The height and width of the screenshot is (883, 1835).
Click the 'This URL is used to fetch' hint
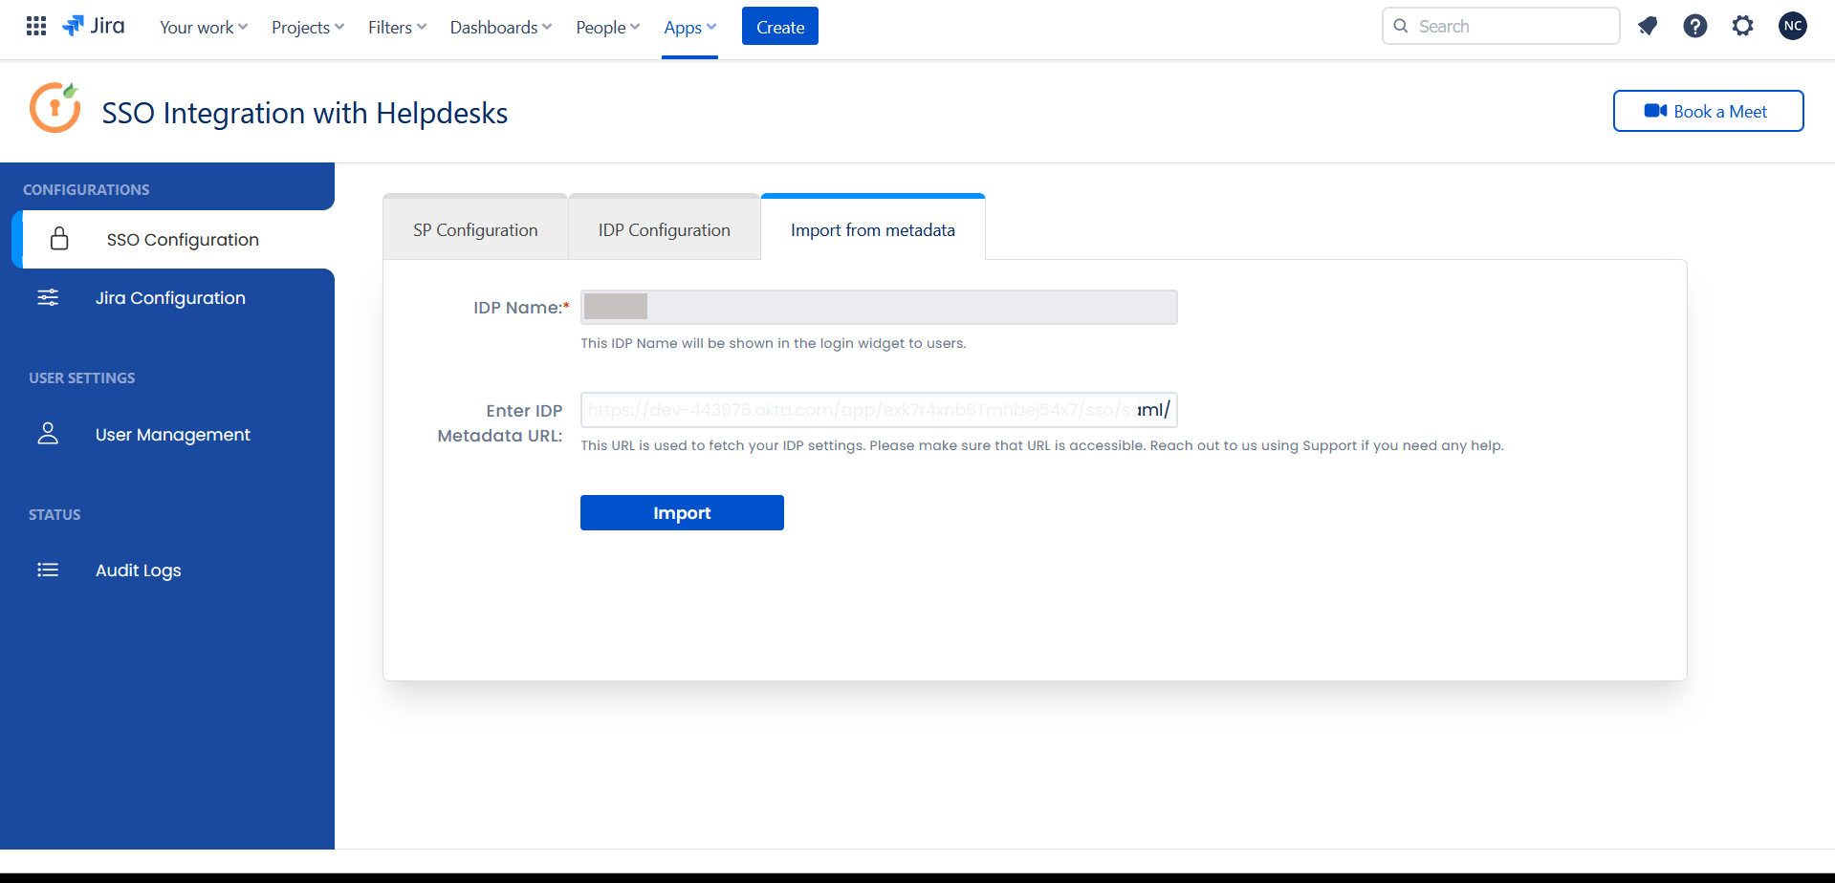pyautogui.click(x=1042, y=445)
